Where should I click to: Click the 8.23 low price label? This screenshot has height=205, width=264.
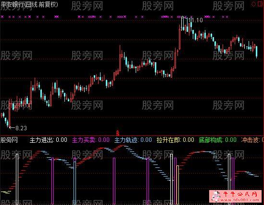tap(21, 128)
